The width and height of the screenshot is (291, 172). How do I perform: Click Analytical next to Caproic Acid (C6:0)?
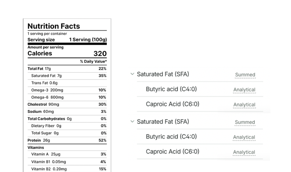[x=244, y=105]
